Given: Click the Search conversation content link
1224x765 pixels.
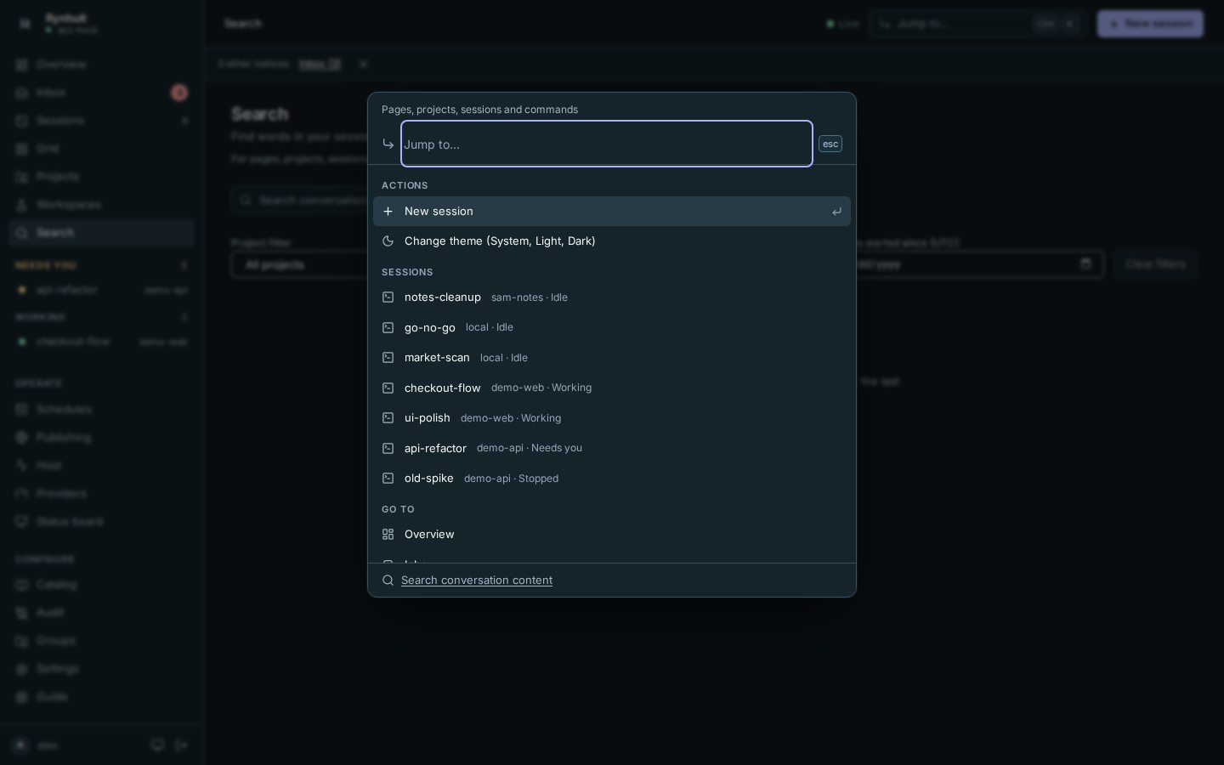Looking at the screenshot, I should pos(477,580).
